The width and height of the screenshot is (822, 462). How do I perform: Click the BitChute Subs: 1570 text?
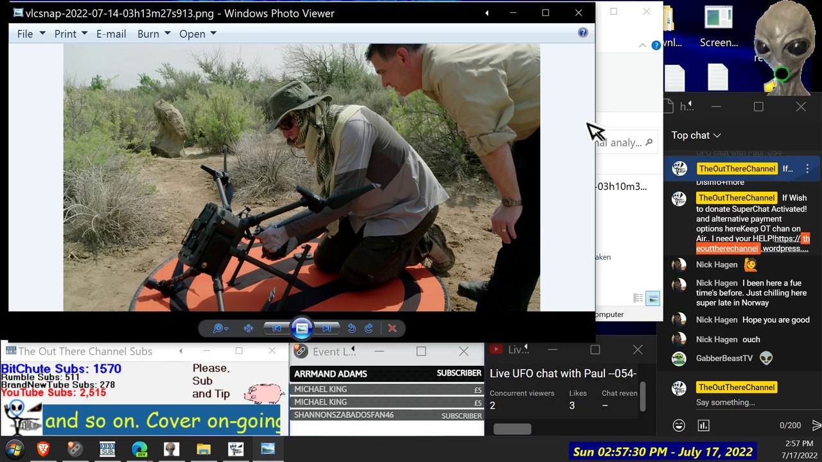(61, 369)
